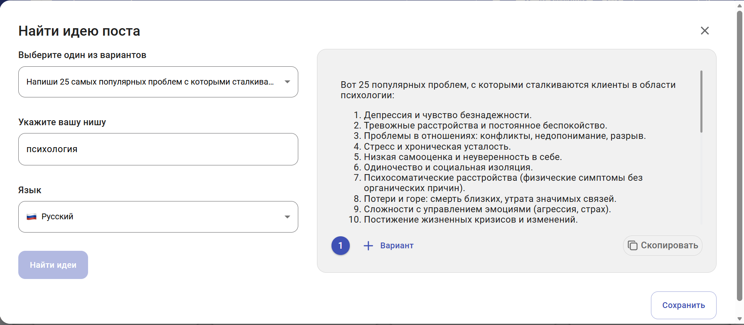Select variant number 1 circle
744x325 pixels.
click(341, 246)
